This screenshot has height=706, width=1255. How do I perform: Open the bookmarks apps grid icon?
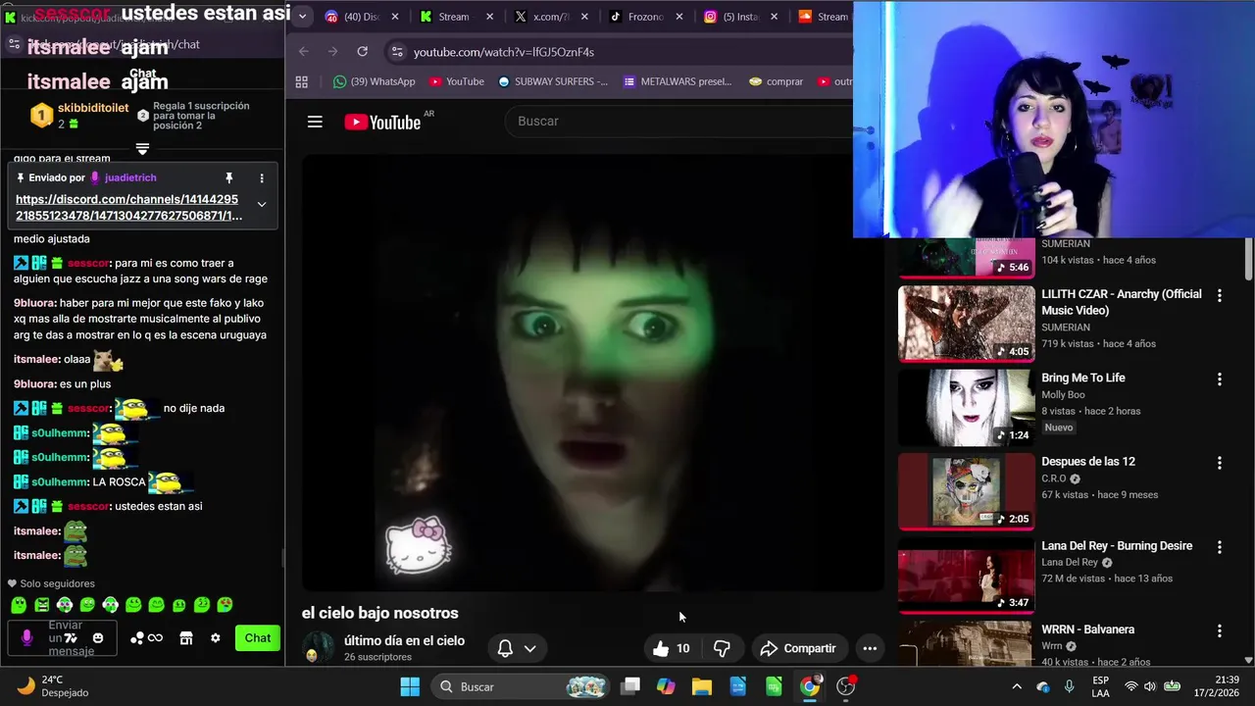[x=302, y=81]
